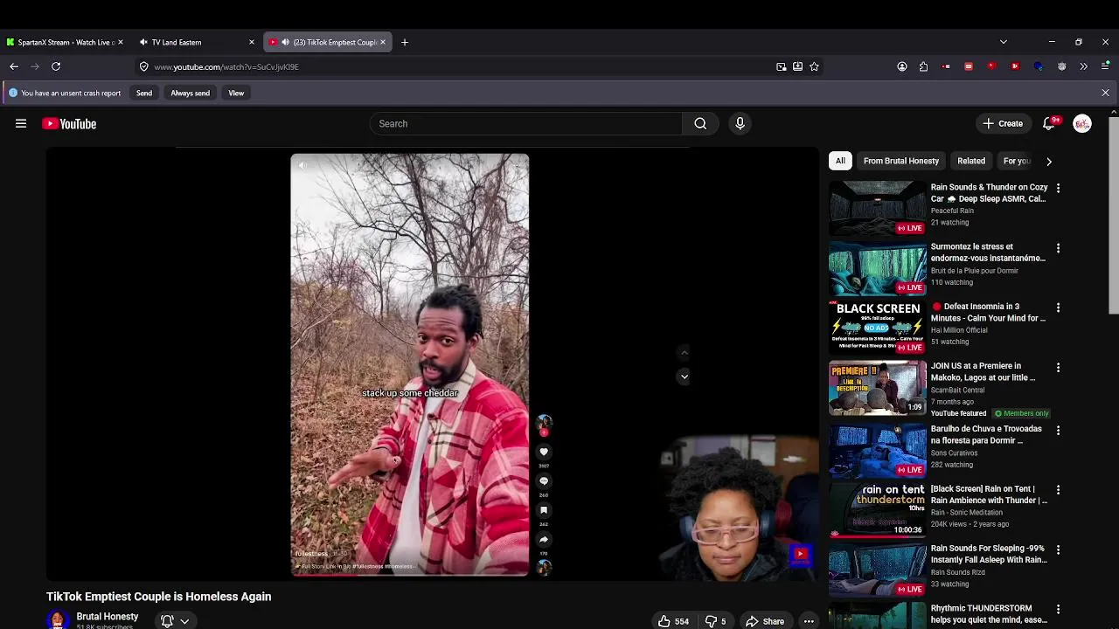Dislike the video with thumbs down

click(717, 621)
